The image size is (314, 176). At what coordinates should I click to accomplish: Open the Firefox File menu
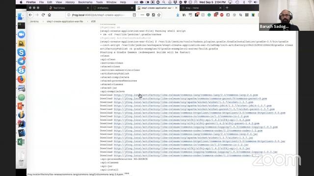point(41,2)
